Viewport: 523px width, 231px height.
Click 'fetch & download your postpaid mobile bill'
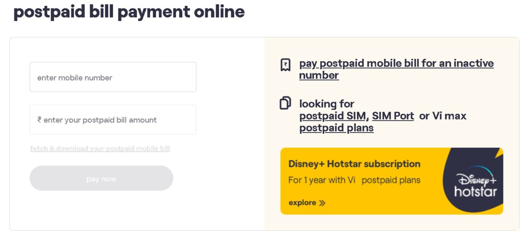(100, 148)
